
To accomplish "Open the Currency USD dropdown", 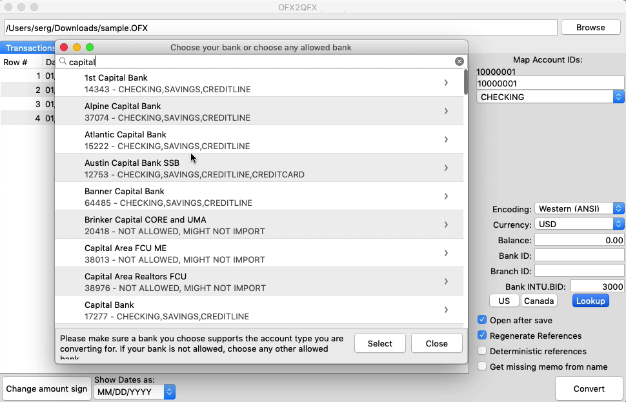I will 580,224.
